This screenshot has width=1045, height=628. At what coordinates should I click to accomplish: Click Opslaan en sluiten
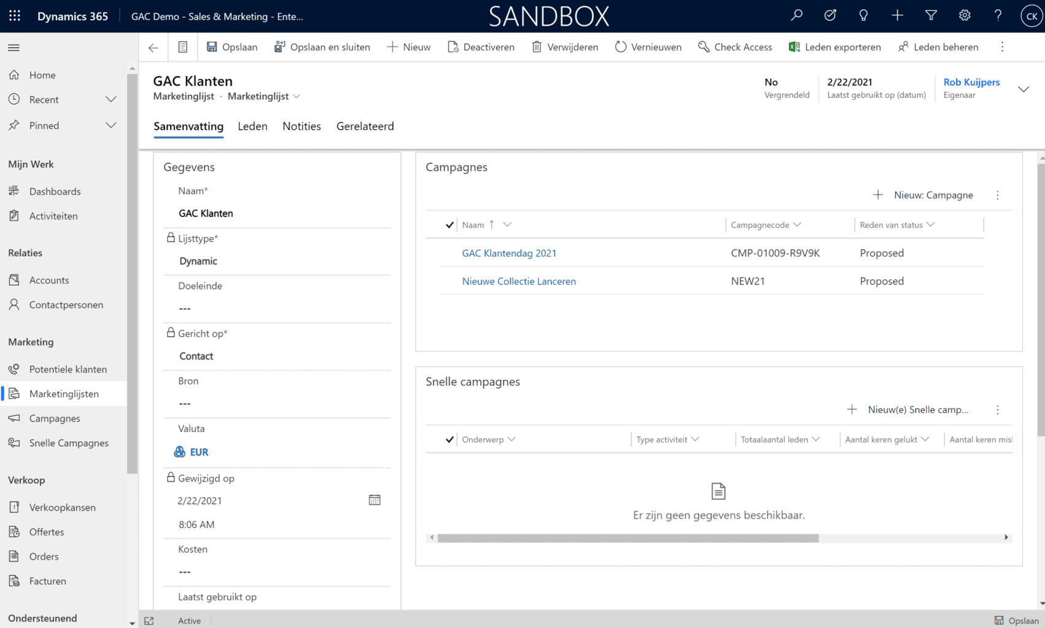[322, 47]
